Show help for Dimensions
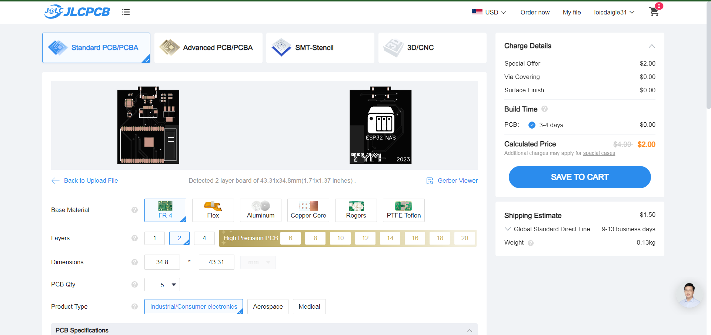 (134, 262)
